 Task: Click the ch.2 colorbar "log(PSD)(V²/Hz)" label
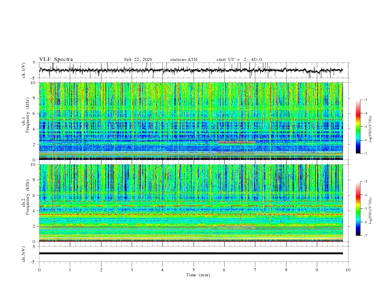pyautogui.click(x=371, y=211)
